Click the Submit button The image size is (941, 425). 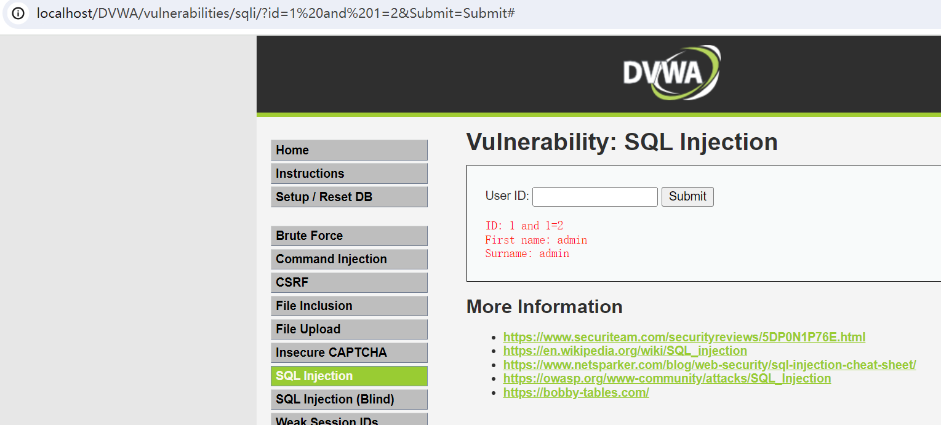point(687,197)
